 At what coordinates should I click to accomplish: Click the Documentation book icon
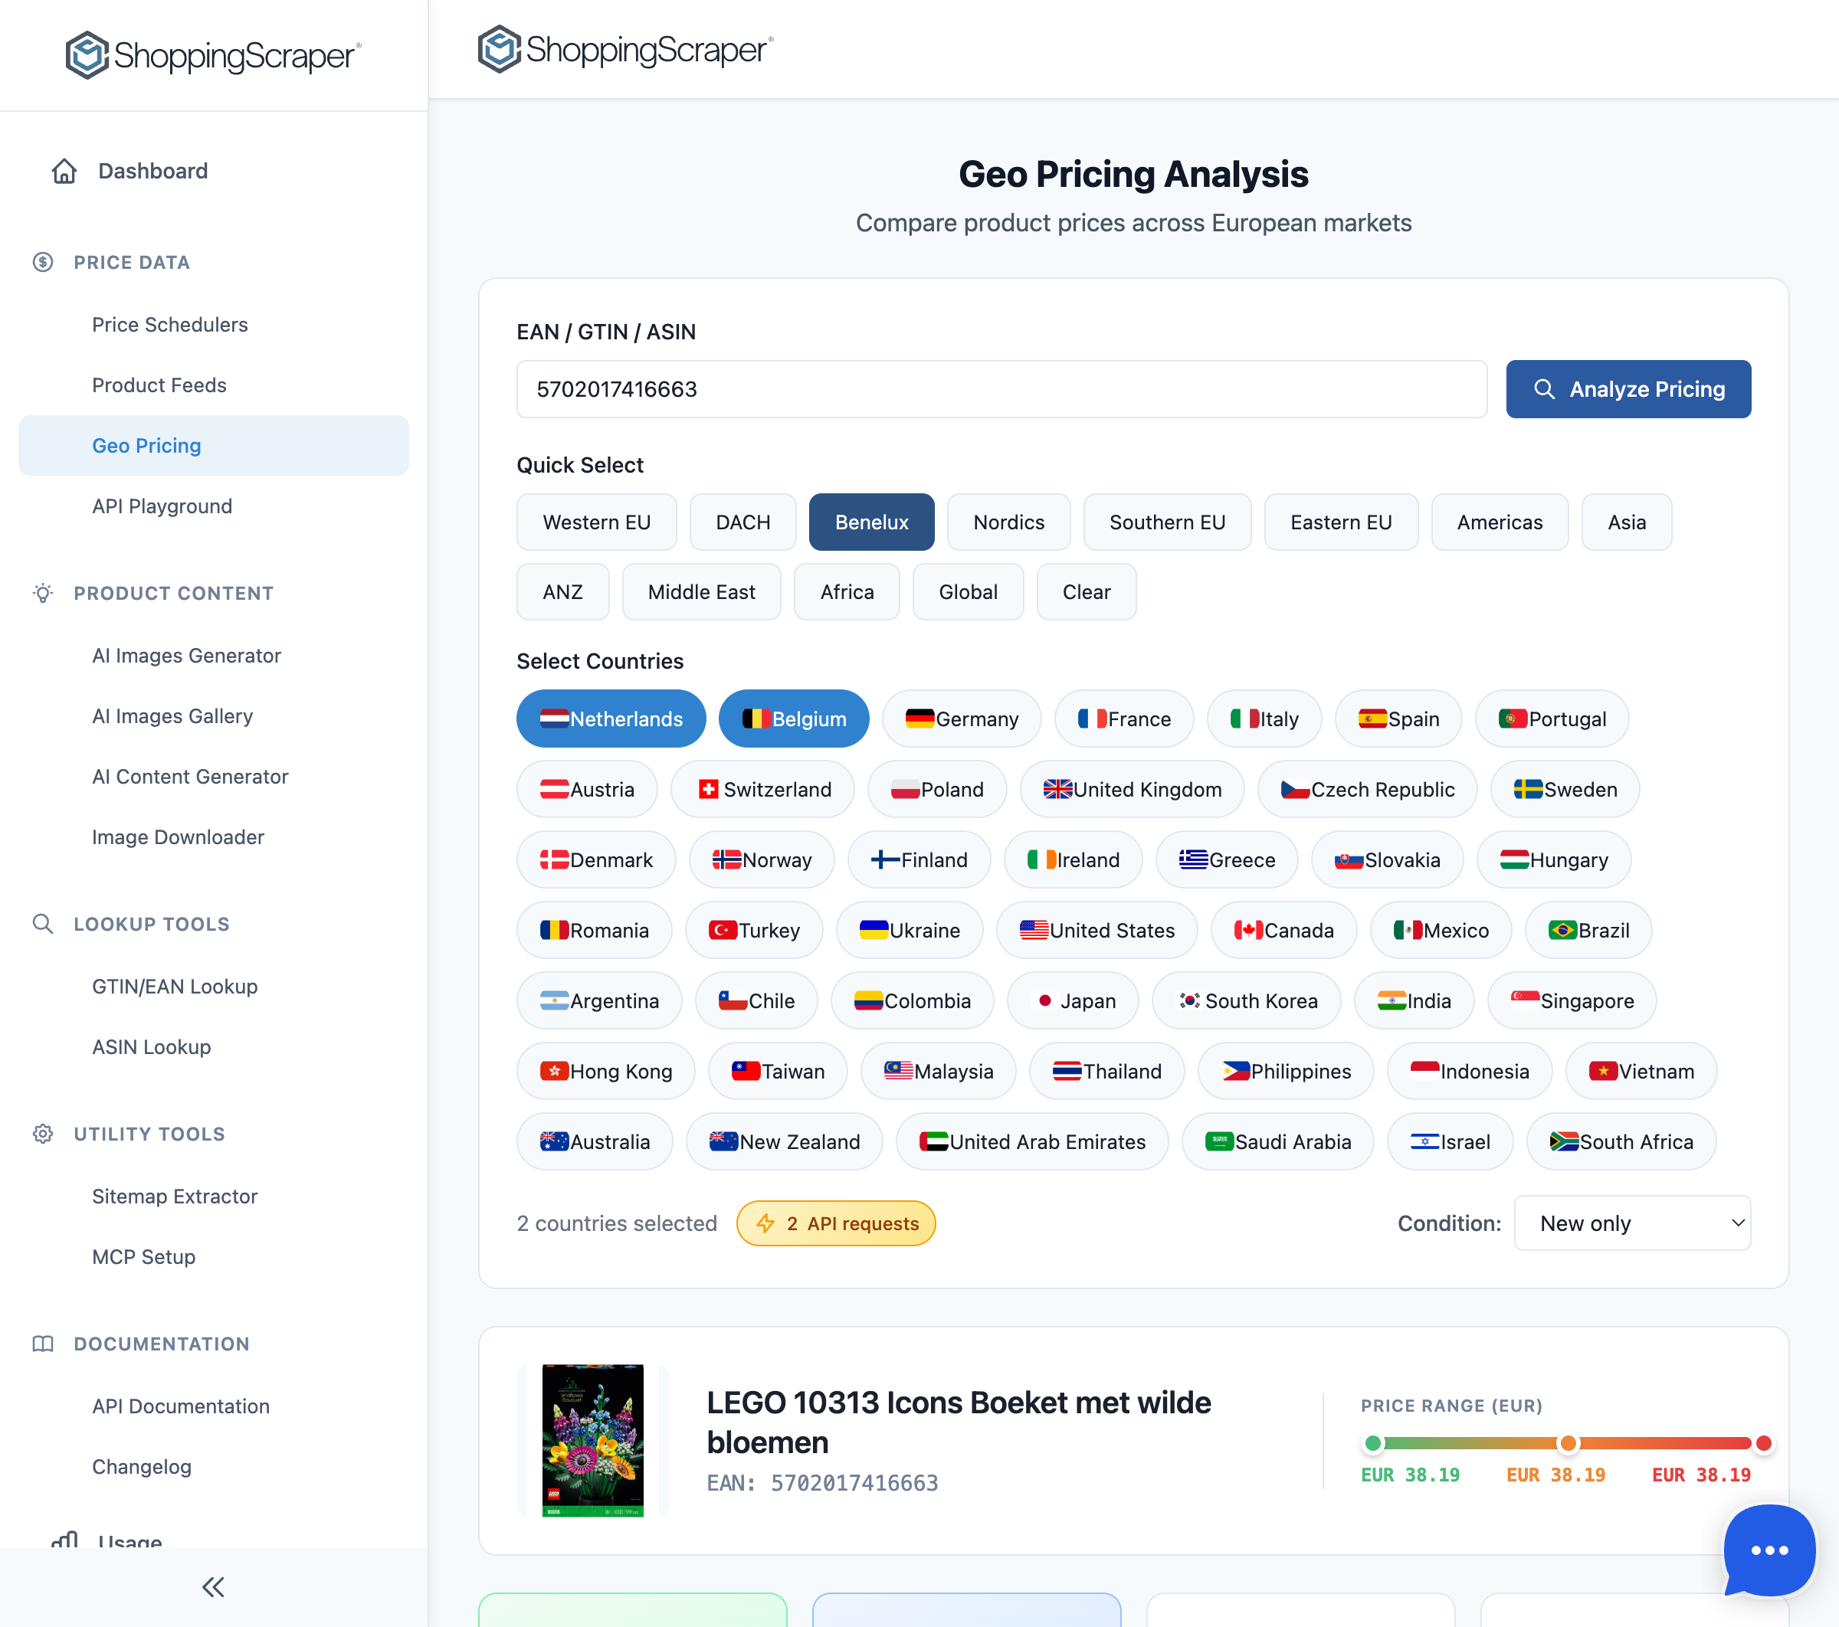42,1344
